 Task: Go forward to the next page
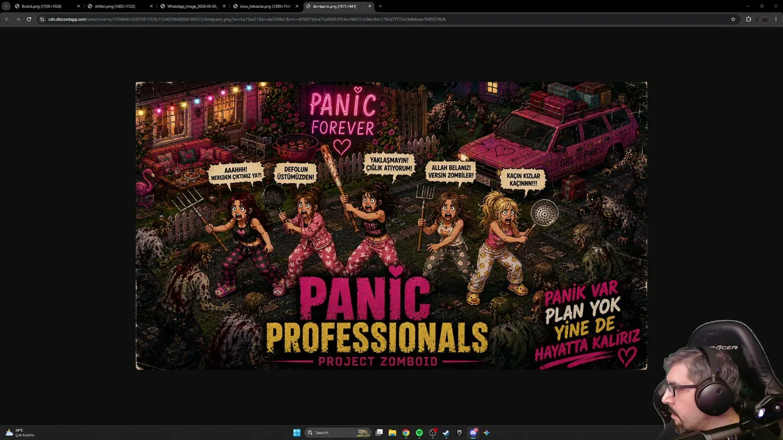(18, 19)
